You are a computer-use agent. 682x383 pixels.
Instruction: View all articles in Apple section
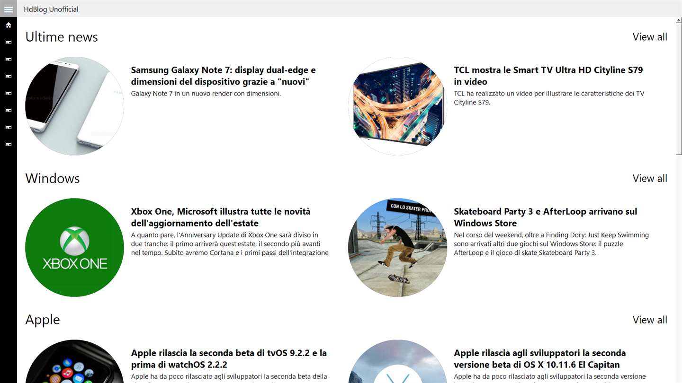[650, 320]
